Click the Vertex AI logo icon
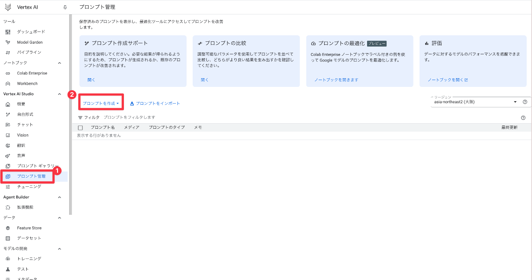Viewport: 532px width, 280px height. (x=8, y=7)
